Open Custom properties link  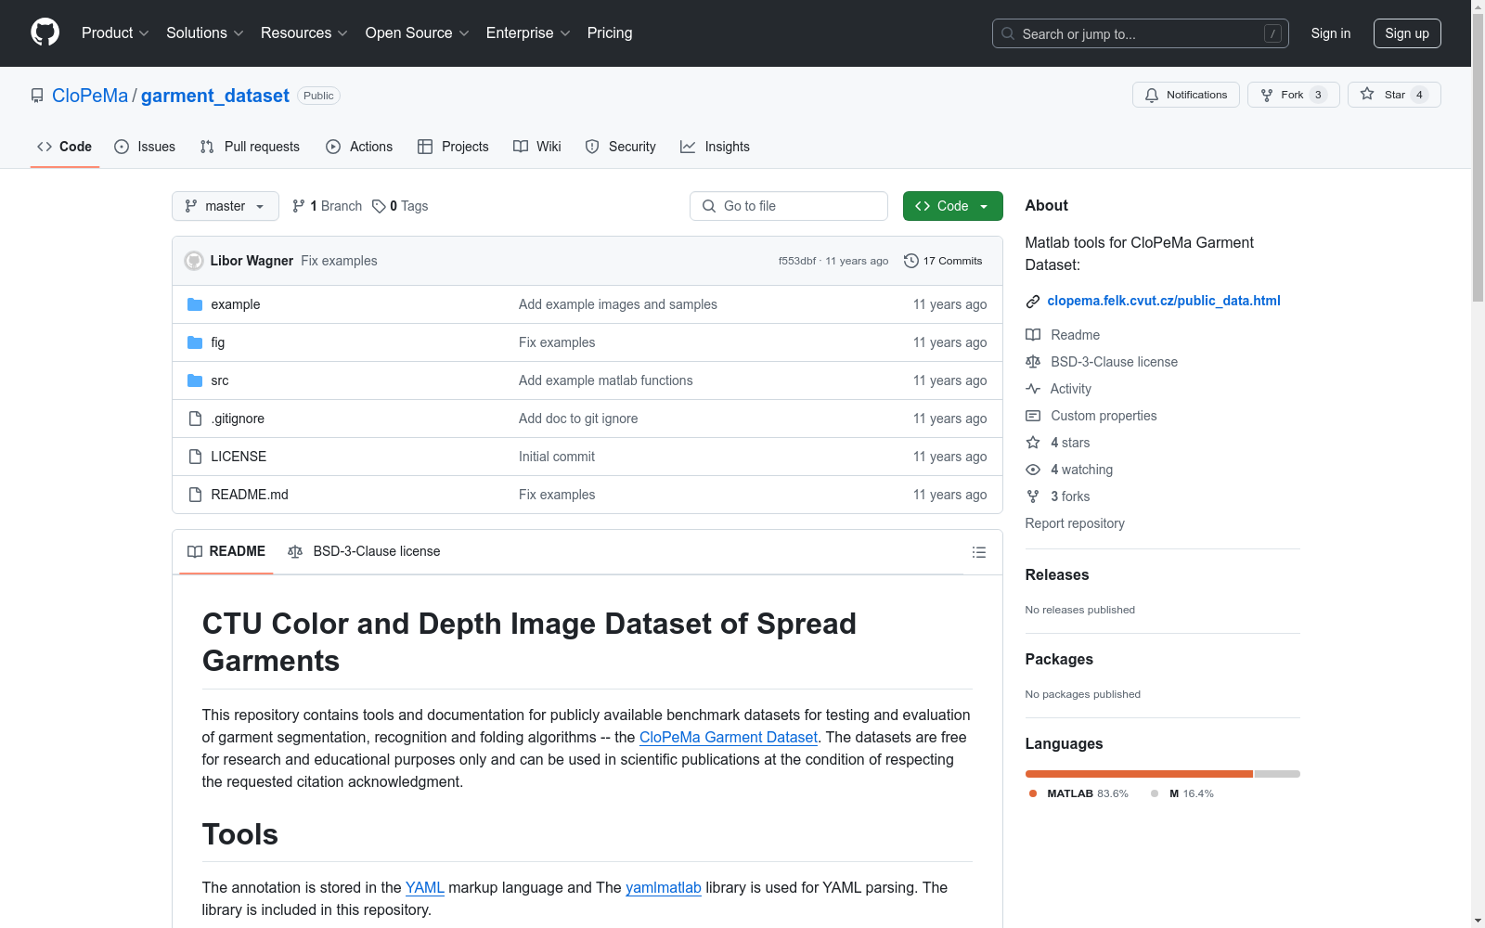(1091, 416)
